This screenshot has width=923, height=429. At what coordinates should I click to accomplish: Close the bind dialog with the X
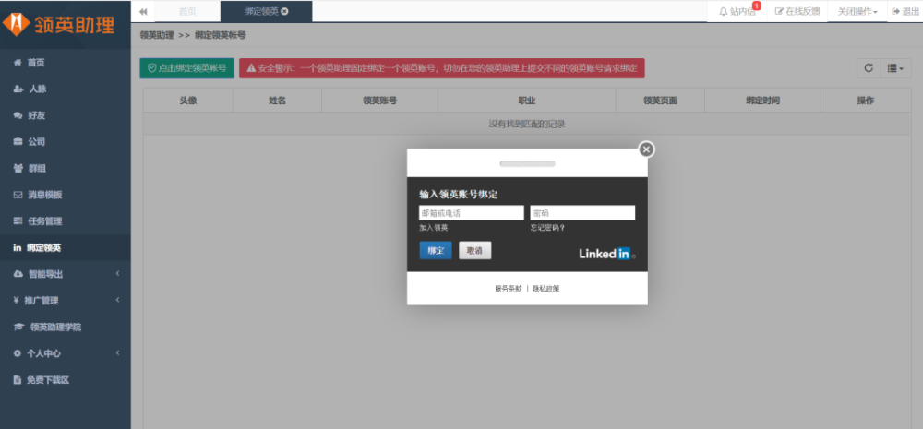[x=646, y=149]
